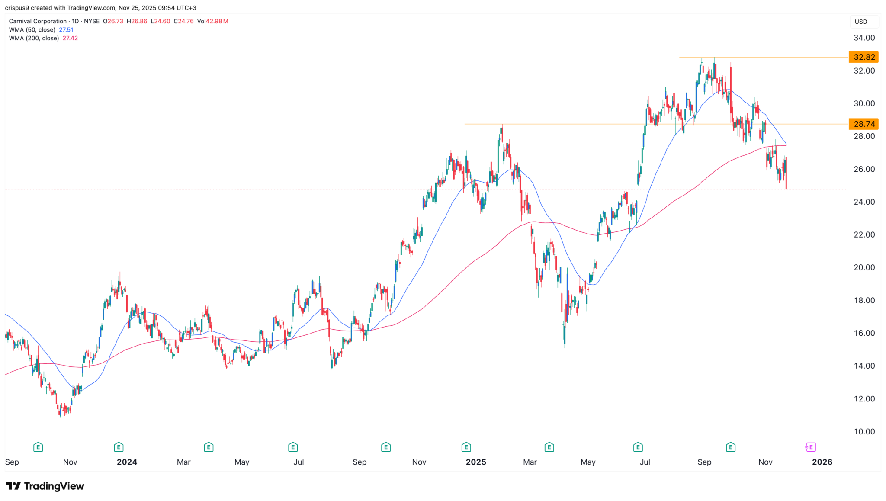Image resolution: width=886 pixels, height=501 pixels.
Task: Click earnings marker just left of 2024 label
Action: tap(119, 447)
